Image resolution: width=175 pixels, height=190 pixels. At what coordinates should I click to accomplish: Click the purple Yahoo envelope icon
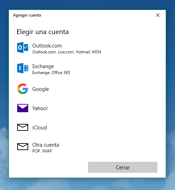tap(23, 108)
